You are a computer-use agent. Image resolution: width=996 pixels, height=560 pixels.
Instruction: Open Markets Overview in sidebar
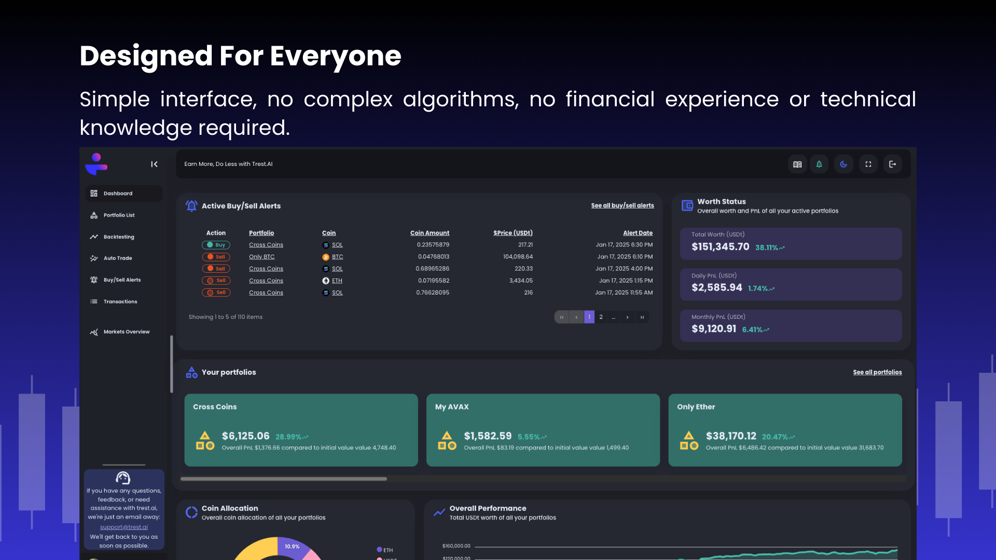[x=126, y=332]
